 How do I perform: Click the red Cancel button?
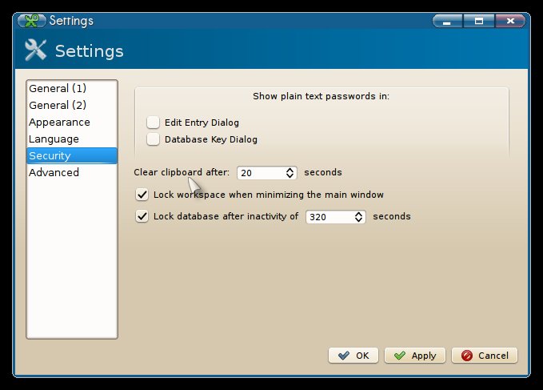[485, 356]
